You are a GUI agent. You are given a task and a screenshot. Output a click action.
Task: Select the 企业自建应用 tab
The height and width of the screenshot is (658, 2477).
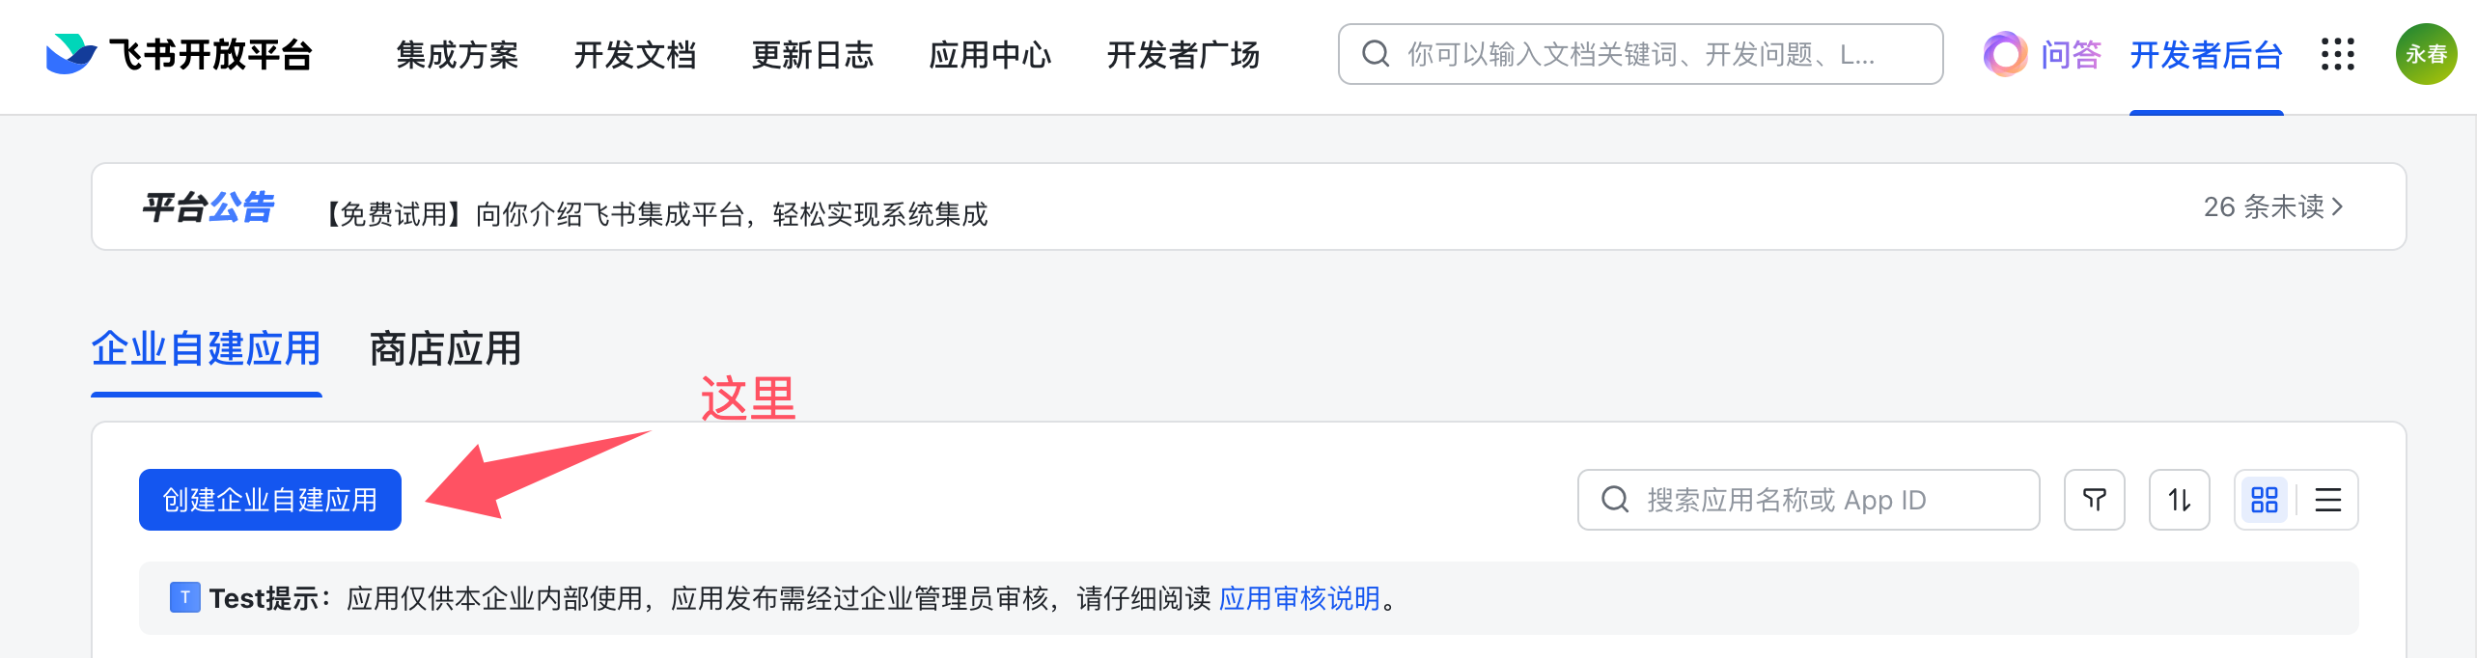(x=206, y=349)
